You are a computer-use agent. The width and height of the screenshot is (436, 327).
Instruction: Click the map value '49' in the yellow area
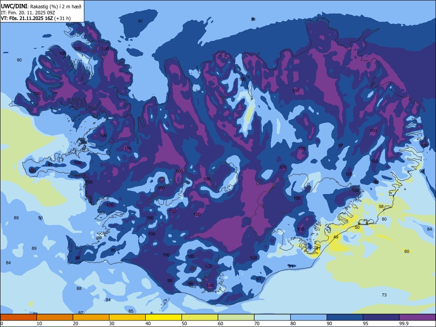[x=336, y=237]
